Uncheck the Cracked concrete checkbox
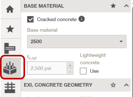 point(30,19)
